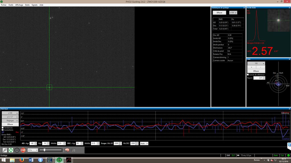Click the network tray icon
Viewport: 291px width, 163px height.
coord(275,160)
